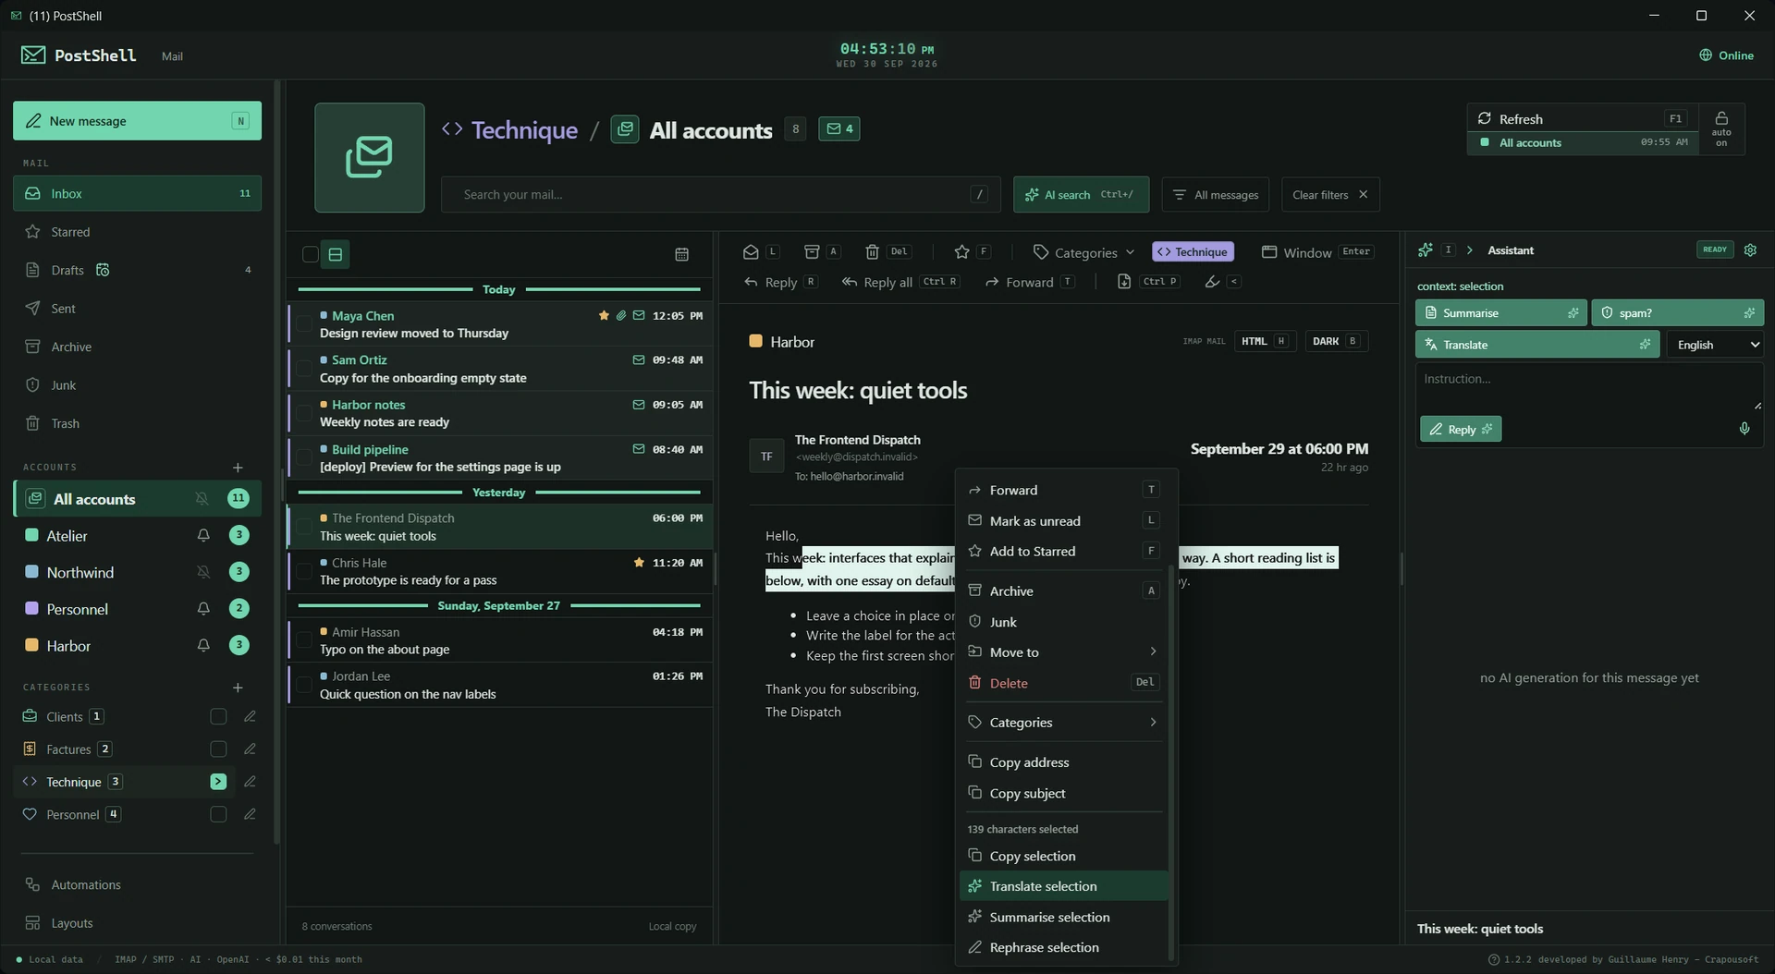Open assistant settings gear icon

(1750, 250)
